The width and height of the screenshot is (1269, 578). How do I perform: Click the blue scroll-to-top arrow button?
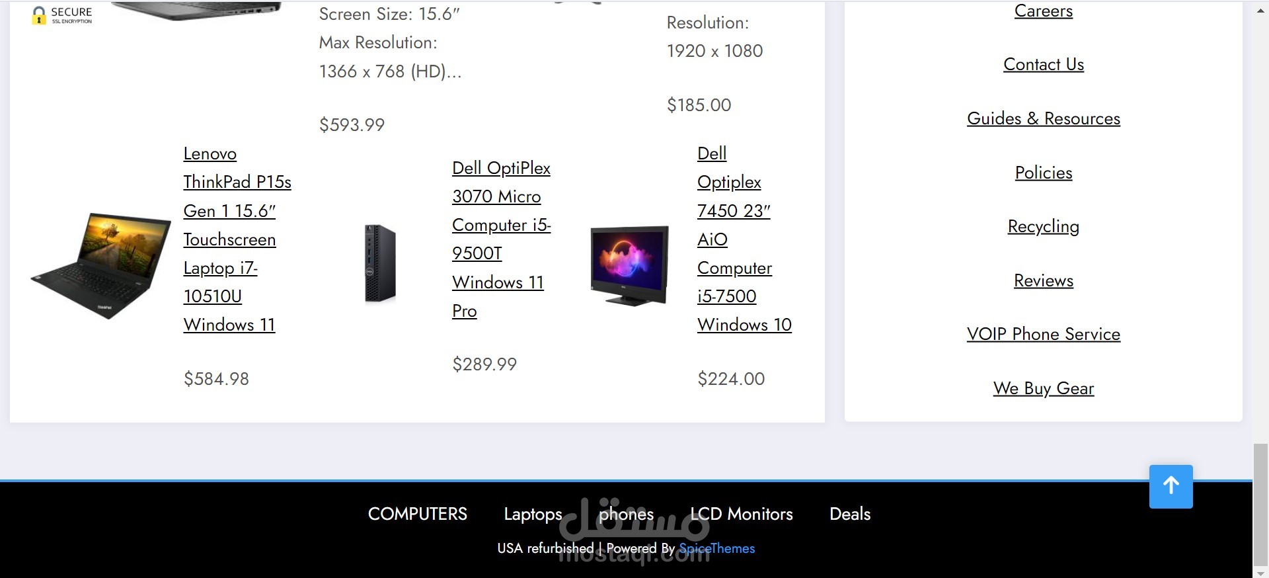[x=1171, y=486]
